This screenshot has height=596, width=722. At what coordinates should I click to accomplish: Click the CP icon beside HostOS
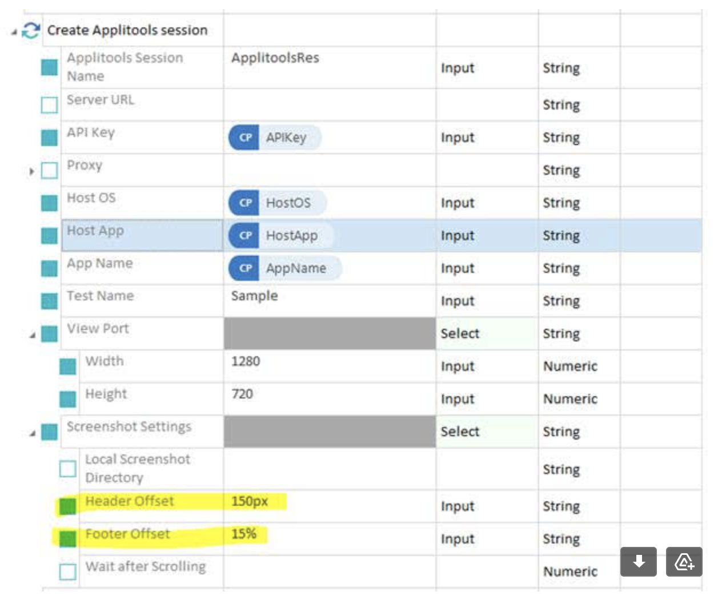point(244,203)
